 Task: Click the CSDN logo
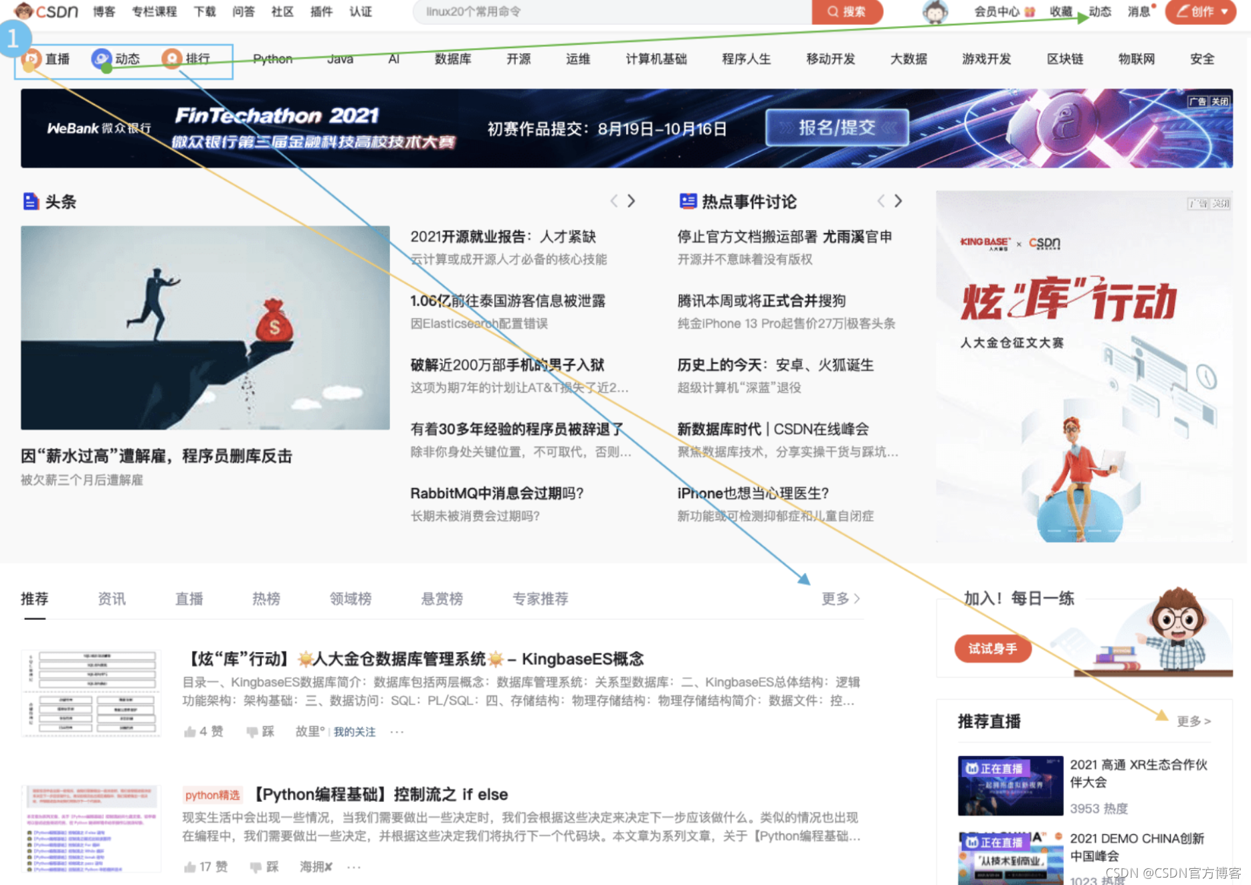[x=46, y=11]
